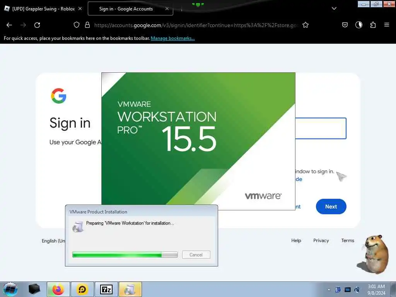Open the Firefox hamburger application menu
The width and height of the screenshot is (396, 297).
[x=387, y=25]
